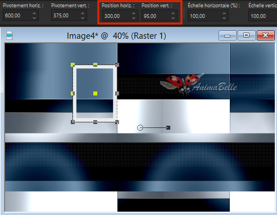Increase Pivotement horiz. value with up arrow
This screenshot has height=215, width=277.
pyautogui.click(x=34, y=13)
